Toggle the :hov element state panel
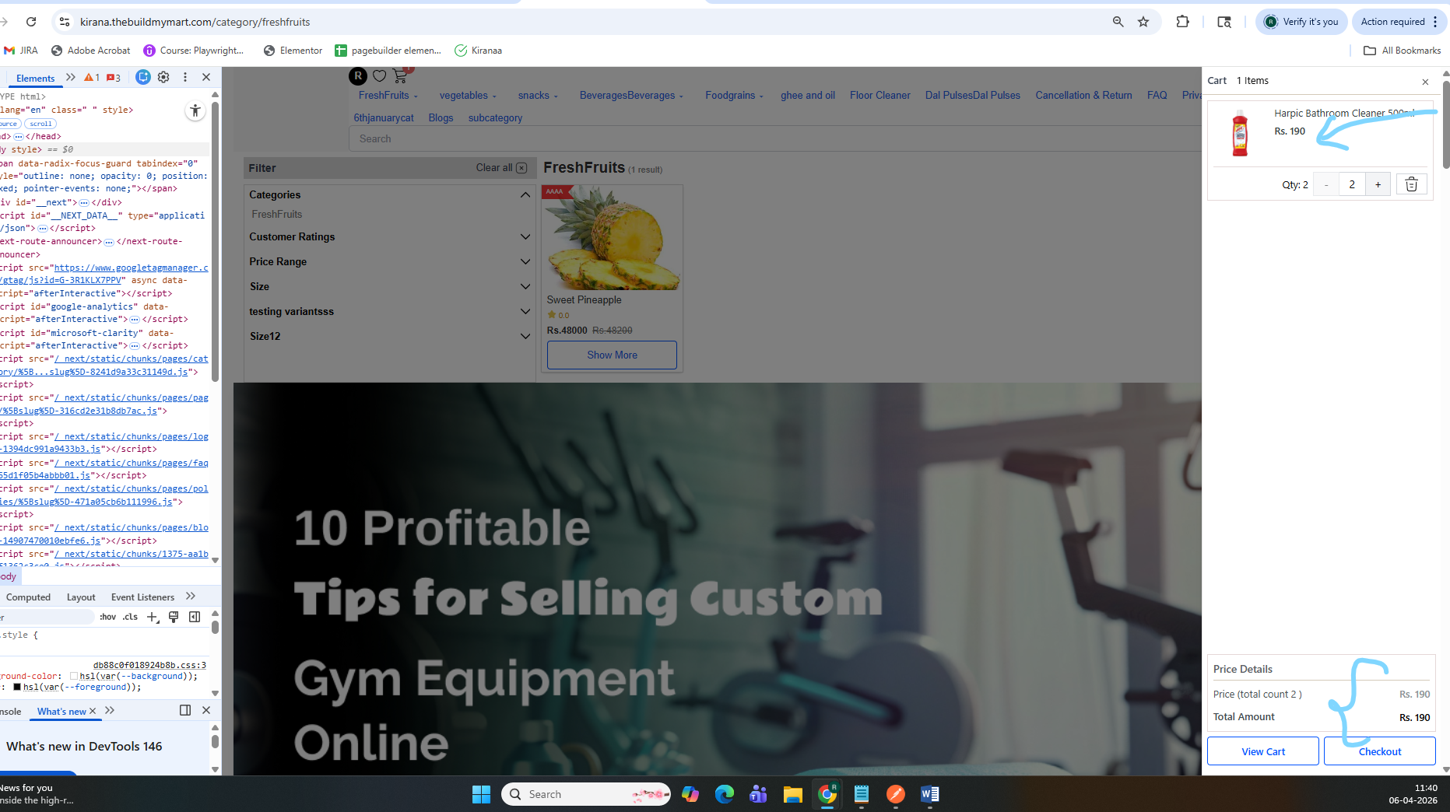 click(107, 617)
